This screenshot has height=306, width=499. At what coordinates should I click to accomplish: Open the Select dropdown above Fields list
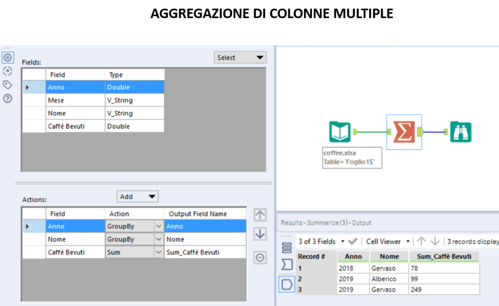point(240,57)
